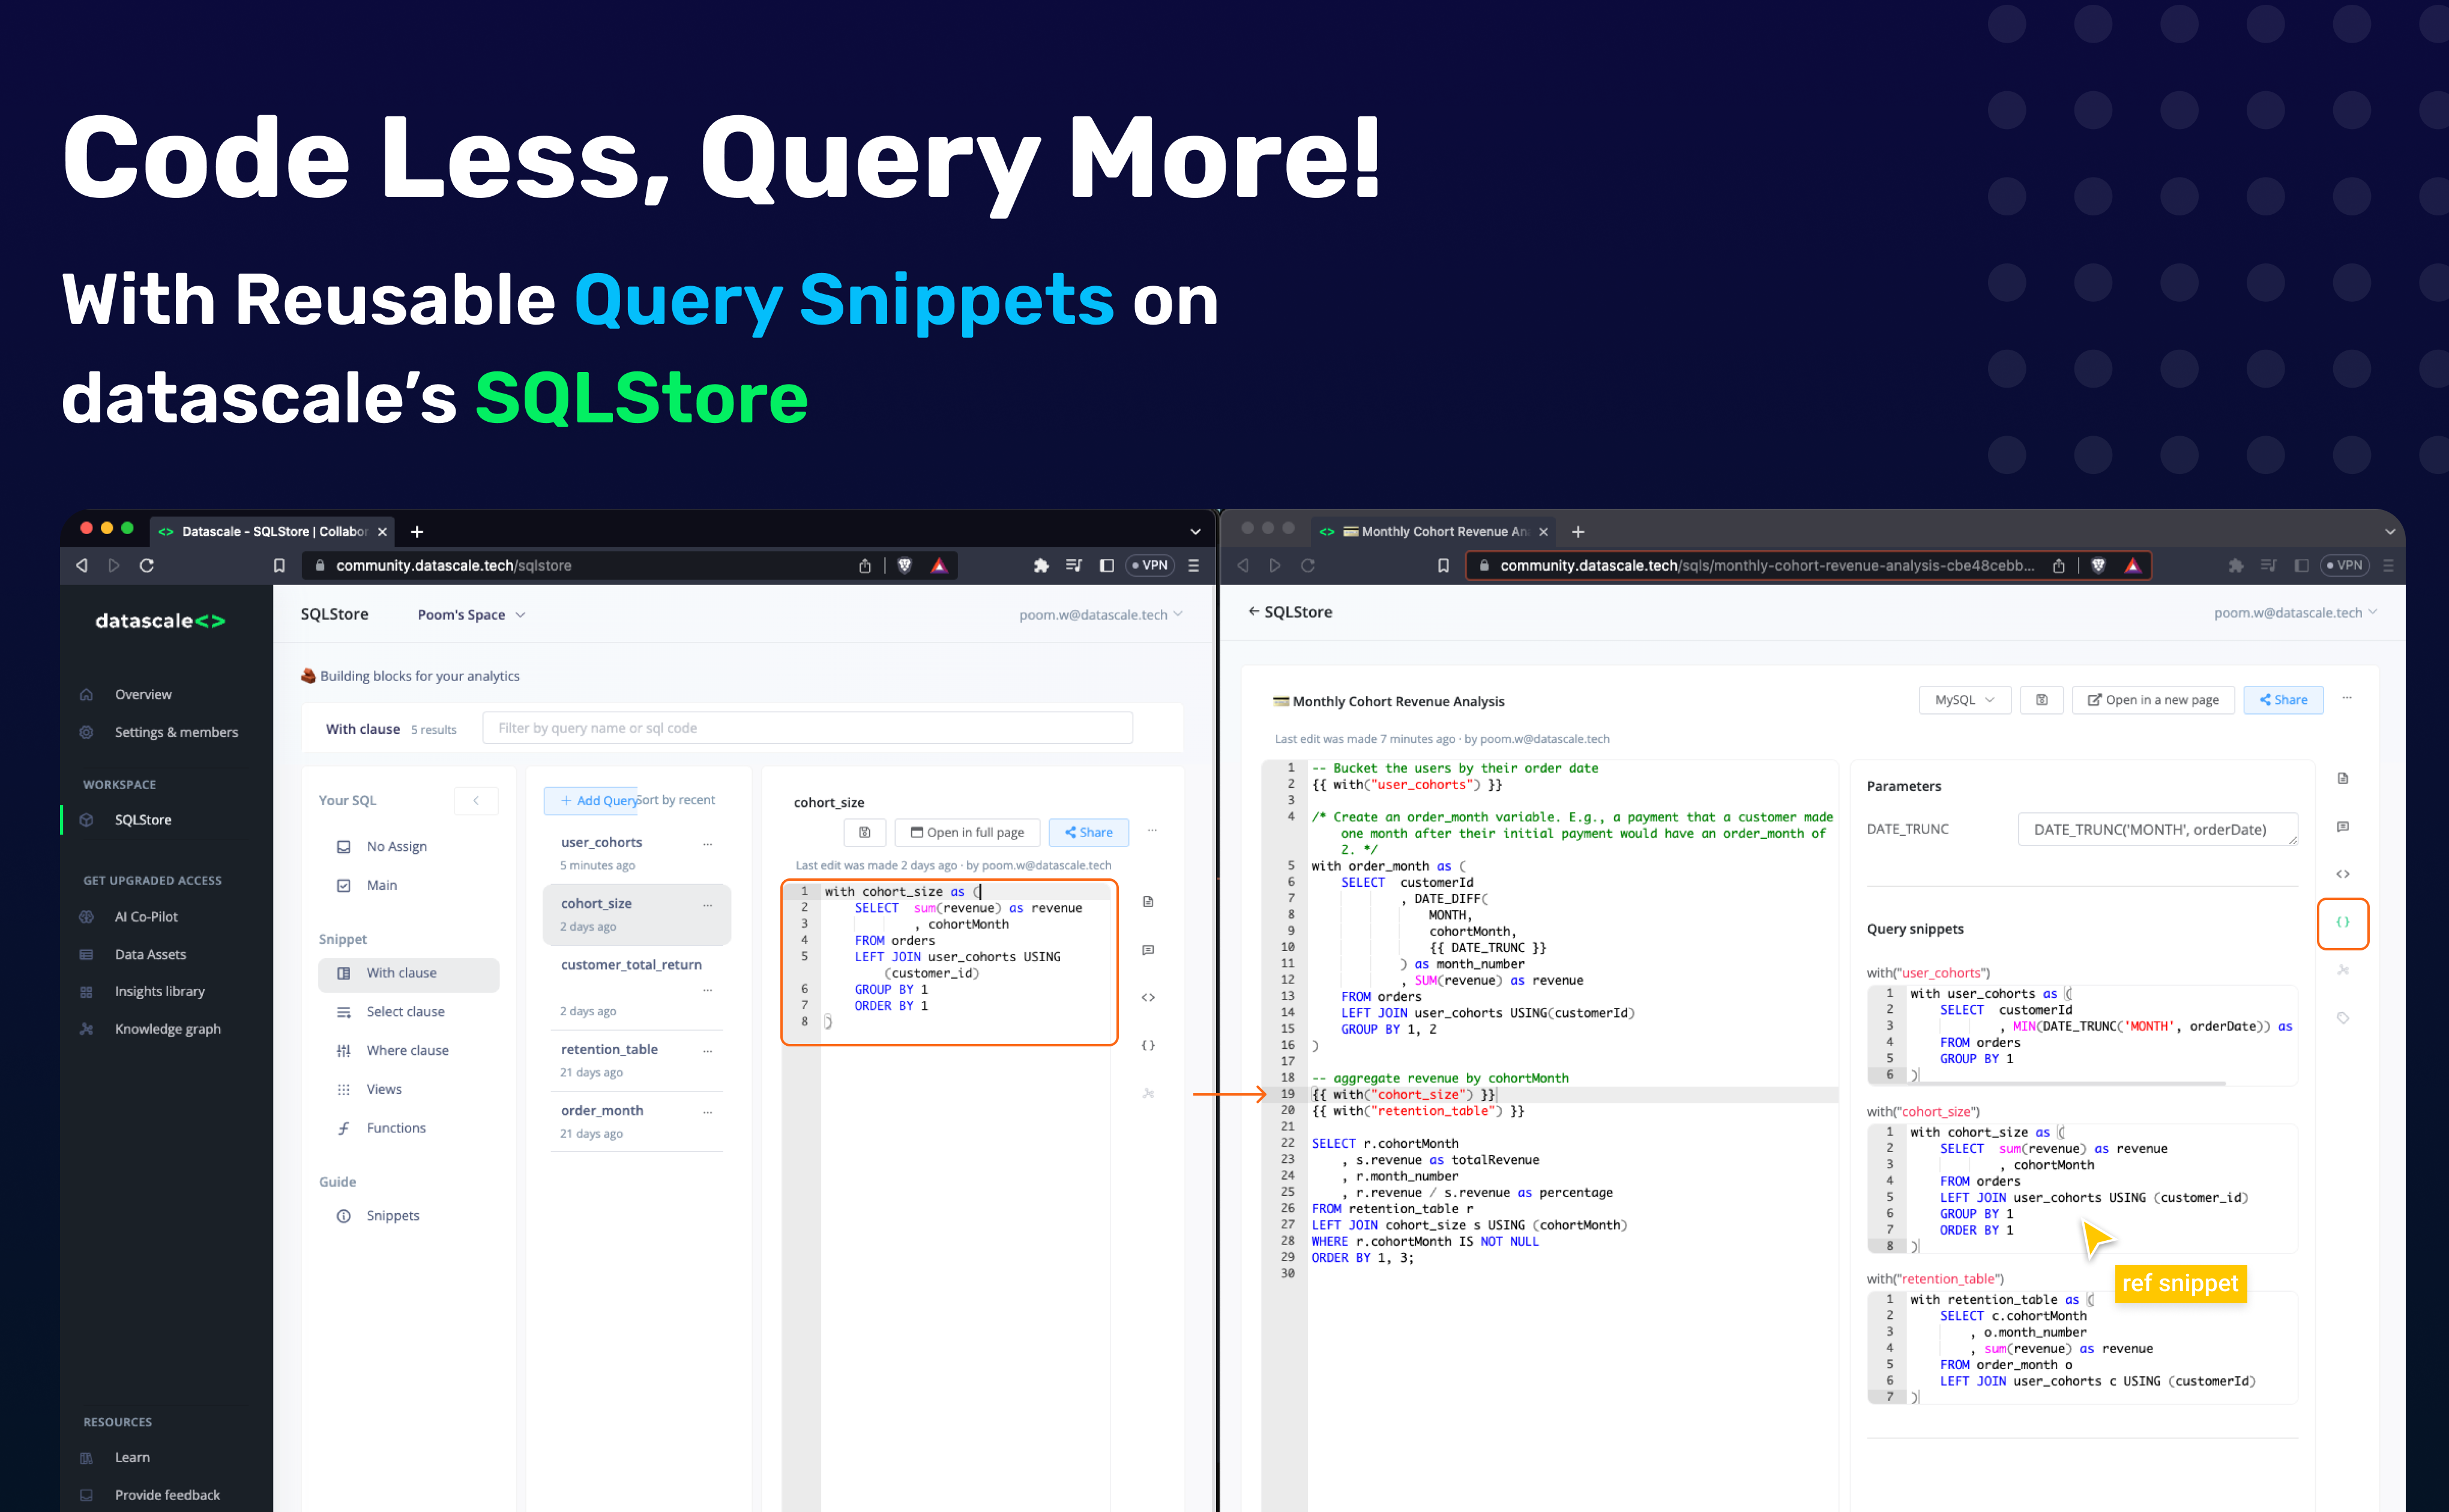Open more options for cohort_size panel
The image size is (2449, 1512).
(x=1151, y=831)
